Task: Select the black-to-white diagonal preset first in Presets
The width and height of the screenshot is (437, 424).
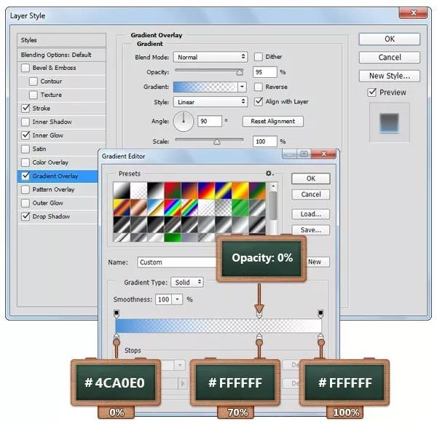Action: click(122, 190)
